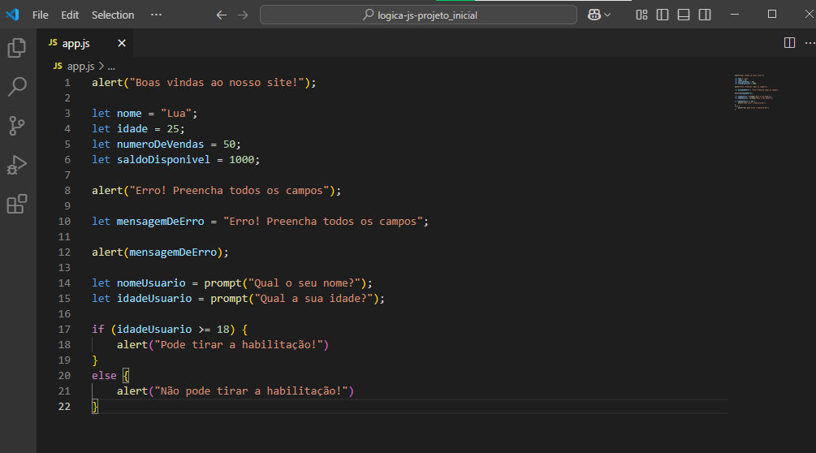Open the Search view in activity bar
Screen dimensions: 816x453
(17, 86)
